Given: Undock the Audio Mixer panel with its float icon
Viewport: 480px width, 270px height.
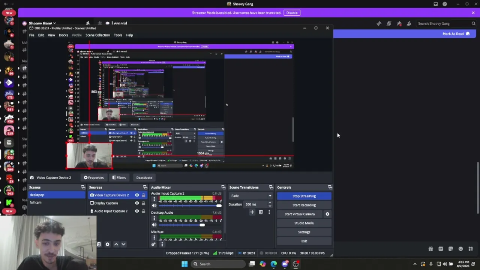Looking at the screenshot, I should coord(223,187).
